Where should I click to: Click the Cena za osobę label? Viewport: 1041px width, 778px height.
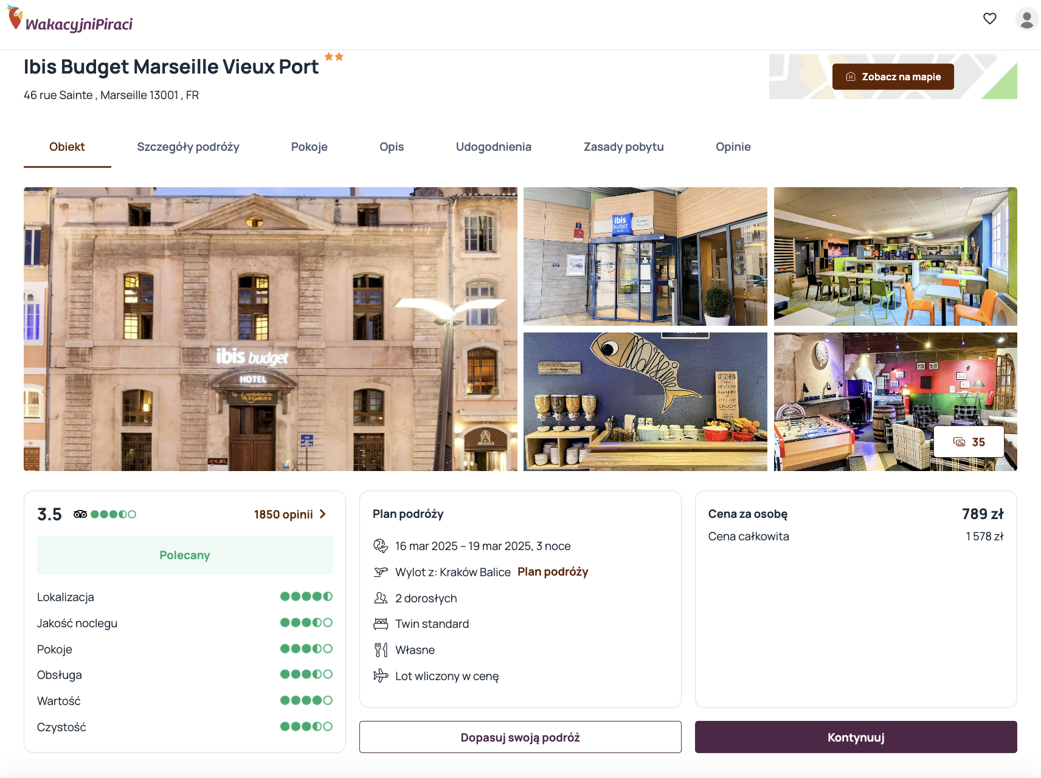[748, 514]
